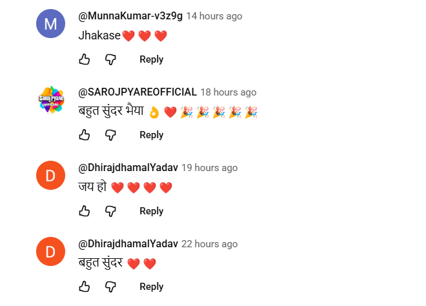Image resolution: width=426 pixels, height=306 pixels.
Task: Reply to SAROJPYAREOFFICIAL's comment
Action: coord(152,135)
